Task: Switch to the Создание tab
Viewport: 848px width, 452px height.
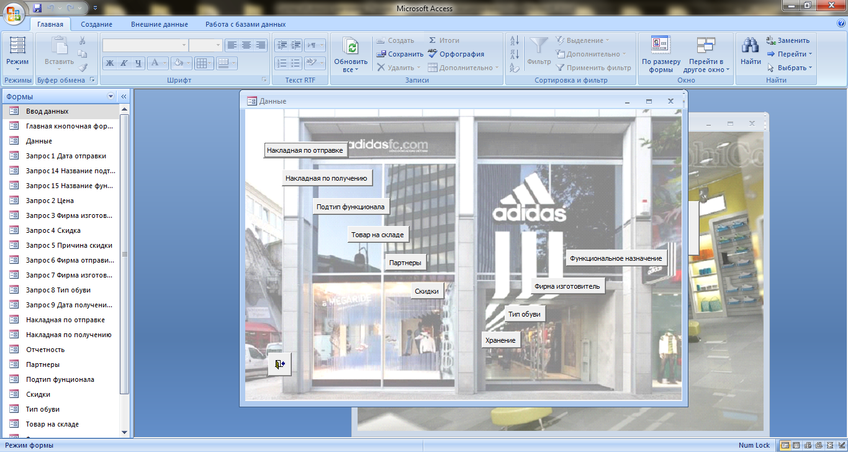Action: pos(96,24)
